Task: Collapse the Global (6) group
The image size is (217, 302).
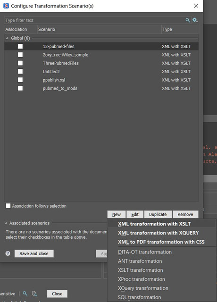Action: [7, 38]
